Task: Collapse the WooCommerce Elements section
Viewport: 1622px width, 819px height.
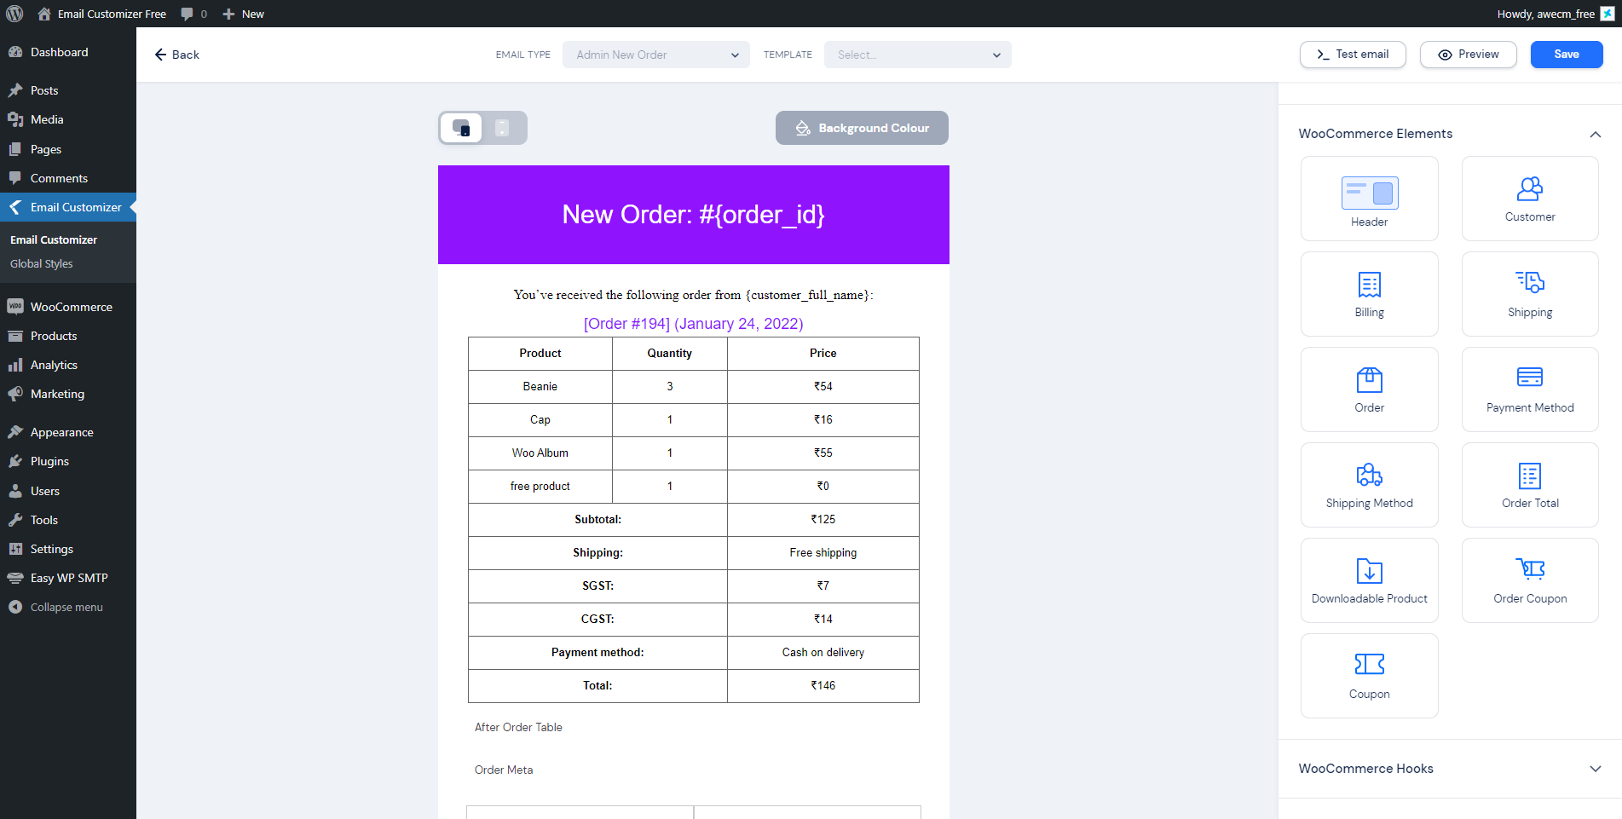Action: click(1596, 134)
